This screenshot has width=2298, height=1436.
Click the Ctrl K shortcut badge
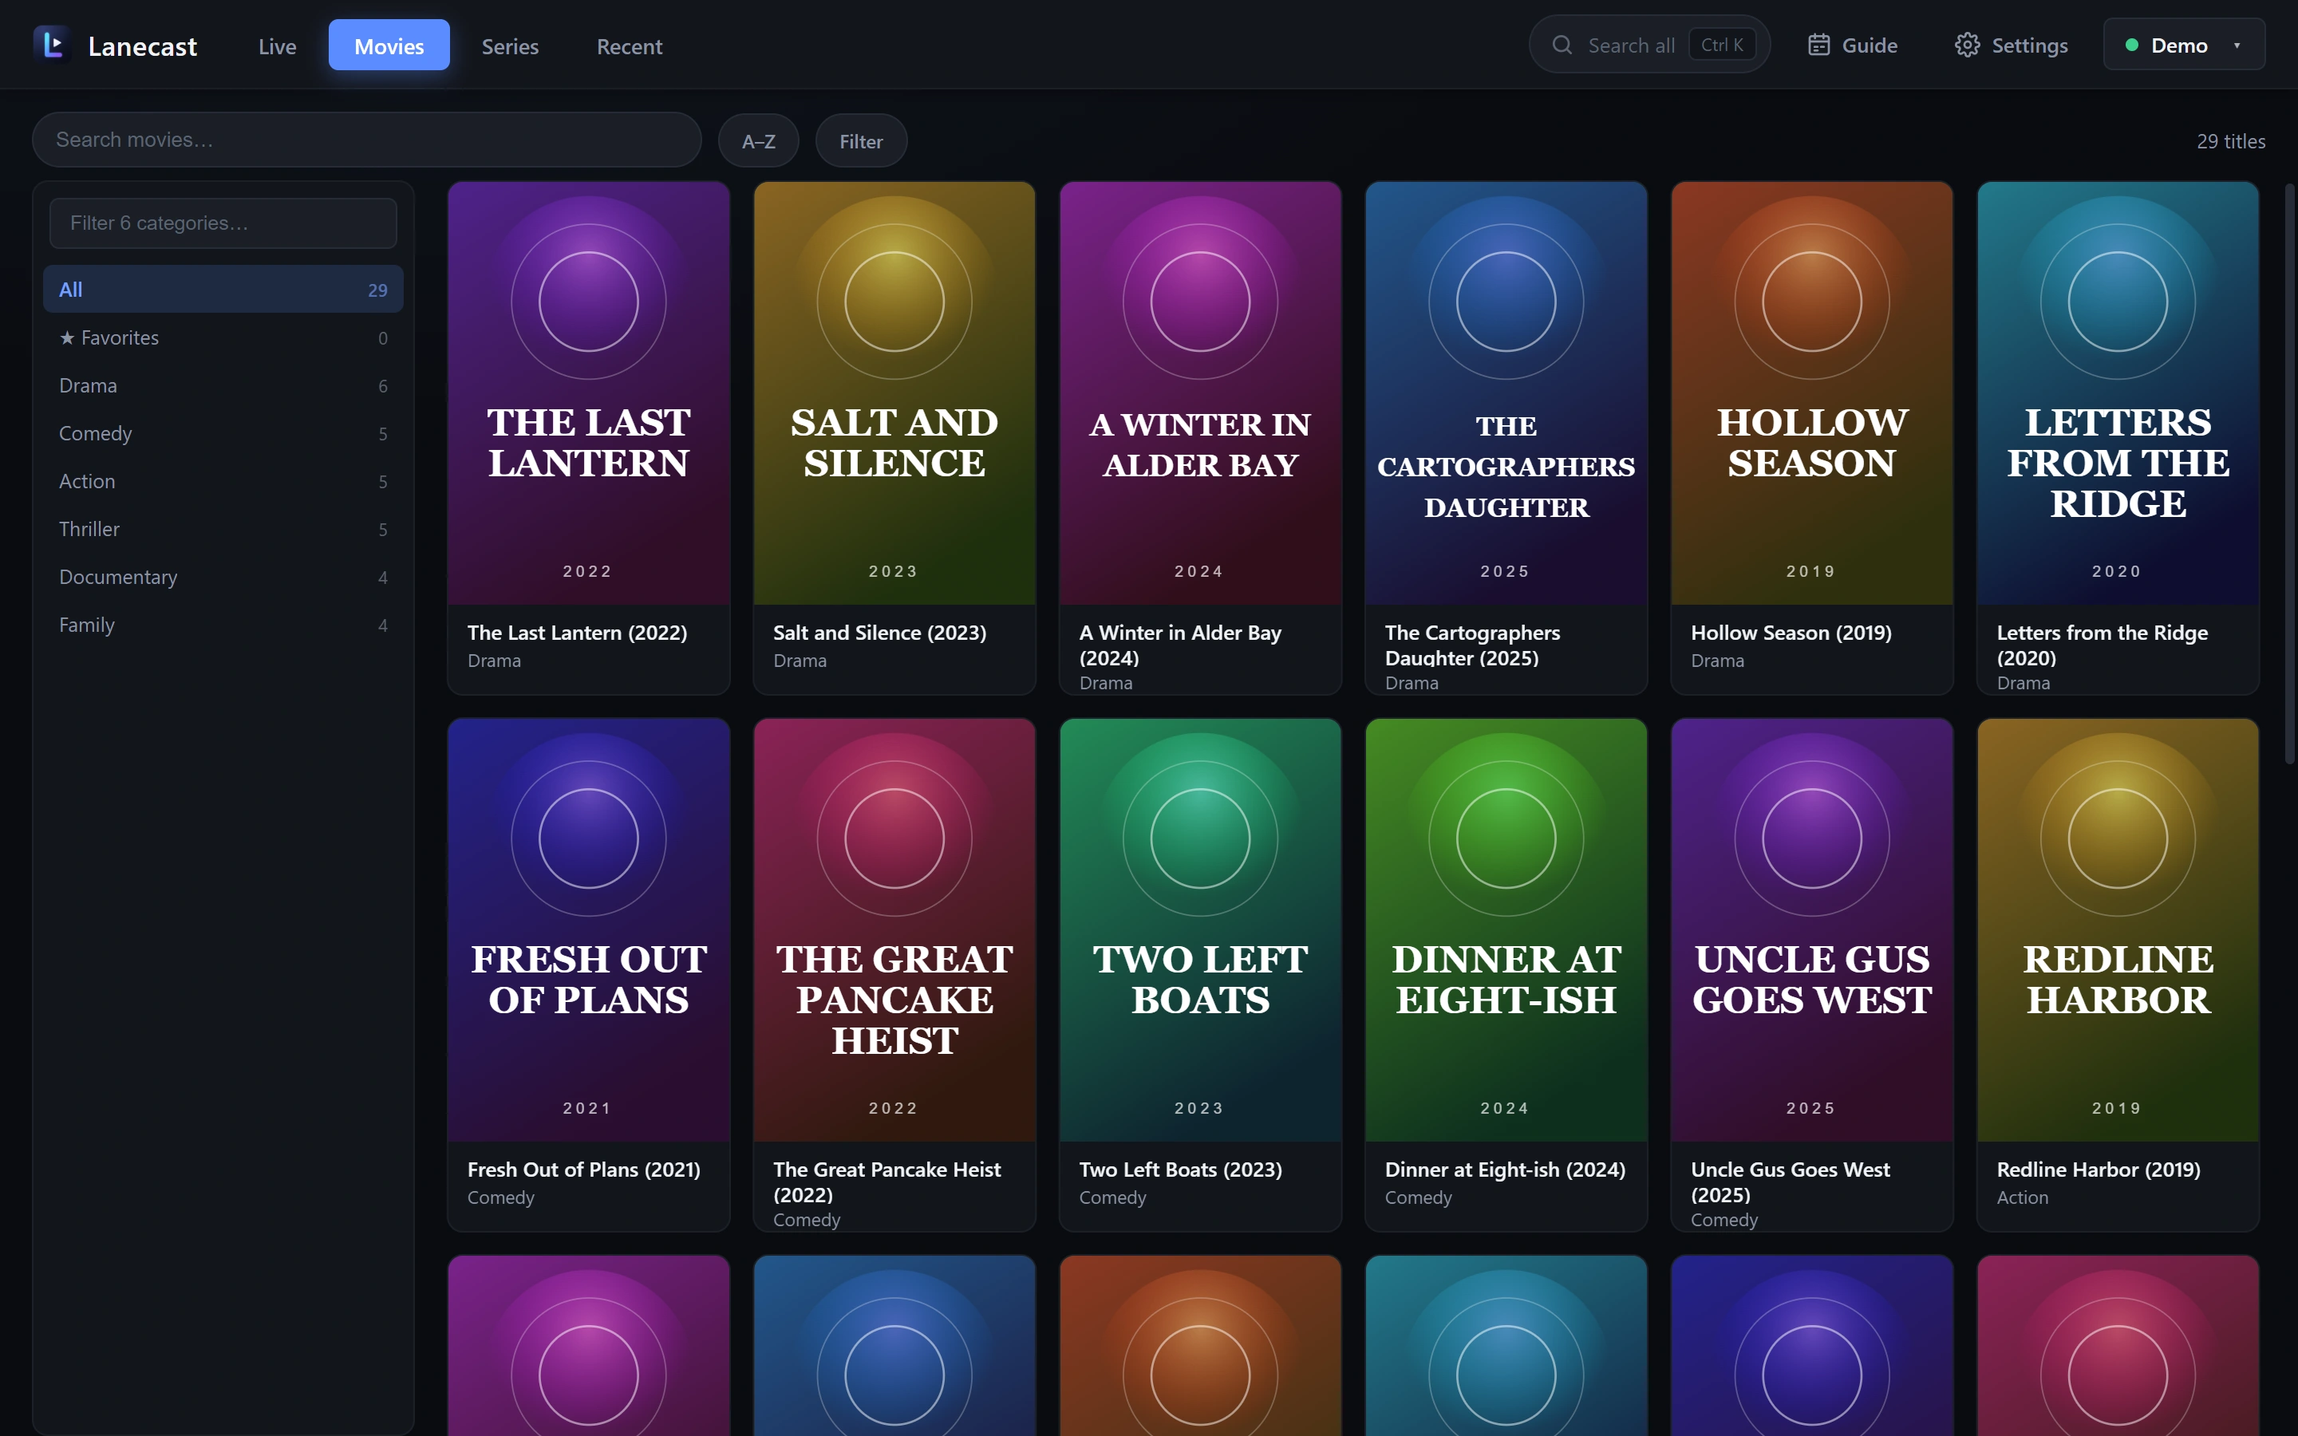click(1722, 45)
